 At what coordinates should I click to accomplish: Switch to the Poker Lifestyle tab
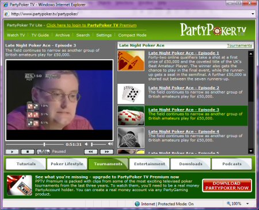pyautogui.click(x=67, y=164)
